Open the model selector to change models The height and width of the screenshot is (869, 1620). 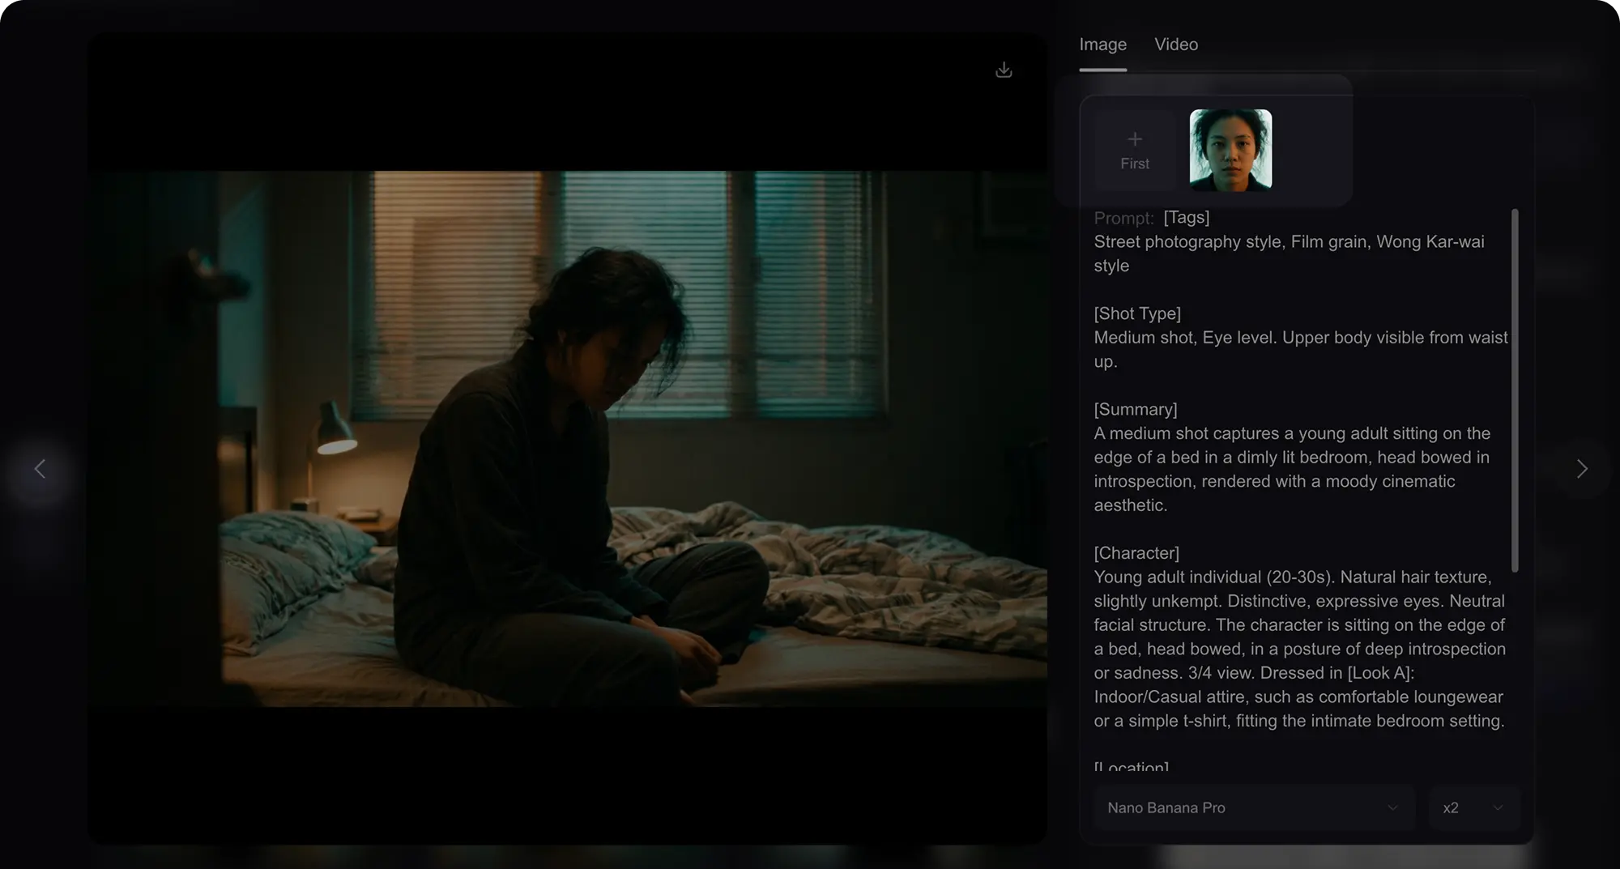[1254, 807]
